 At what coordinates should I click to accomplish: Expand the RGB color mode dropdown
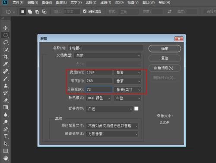coord(98,98)
